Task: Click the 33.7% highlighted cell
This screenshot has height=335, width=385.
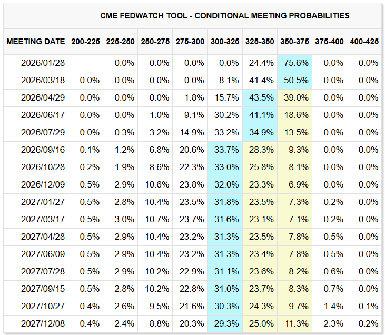Action: point(225,150)
